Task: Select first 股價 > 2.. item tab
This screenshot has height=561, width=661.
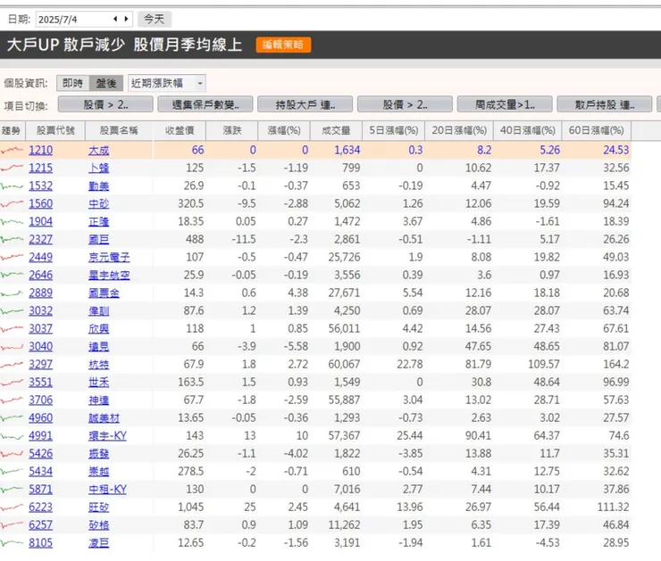Action: click(105, 104)
